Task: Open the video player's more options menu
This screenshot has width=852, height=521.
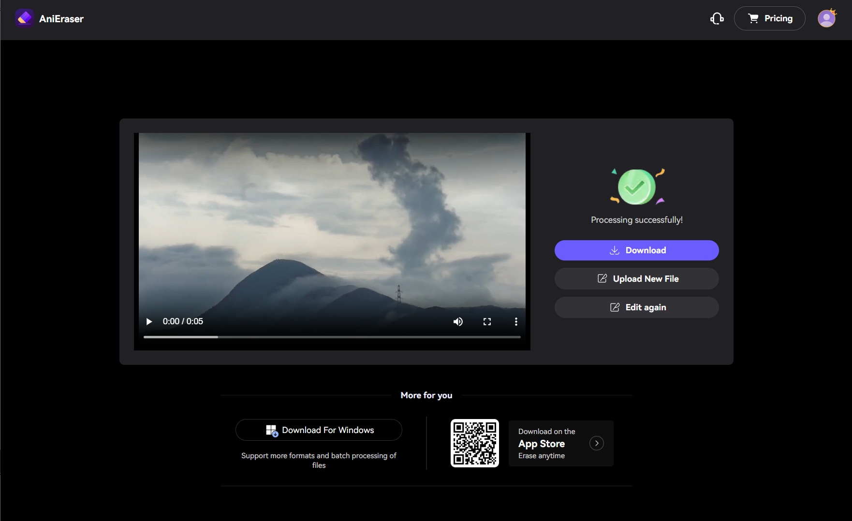Action: coord(516,321)
